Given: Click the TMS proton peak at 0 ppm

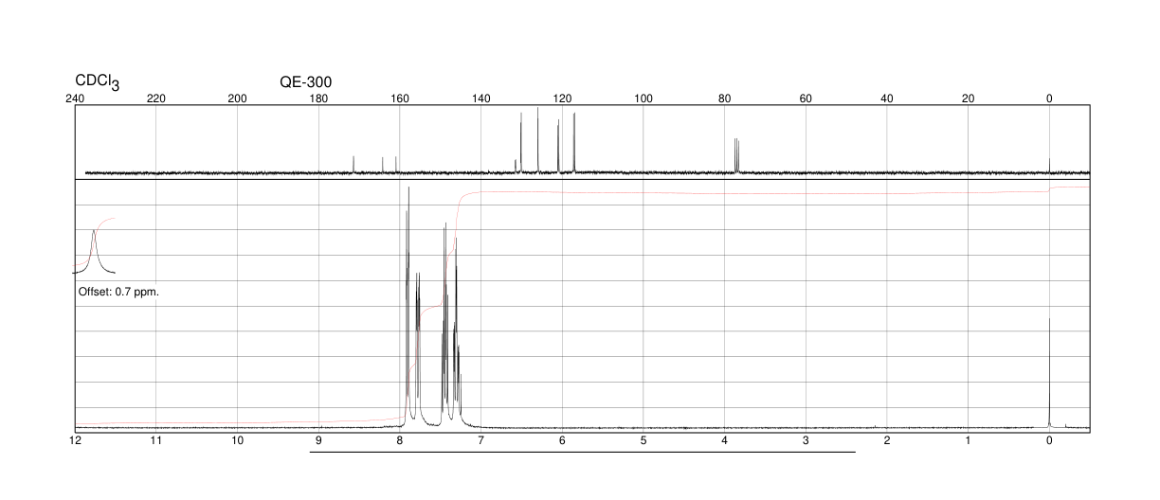Looking at the screenshot, I should (1049, 372).
